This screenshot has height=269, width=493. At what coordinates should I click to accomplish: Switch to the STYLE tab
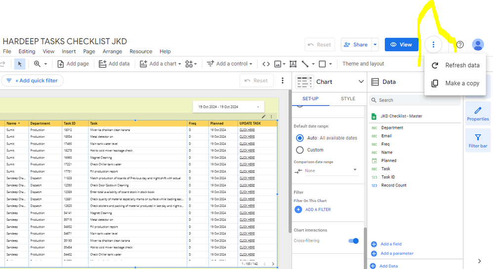click(348, 99)
